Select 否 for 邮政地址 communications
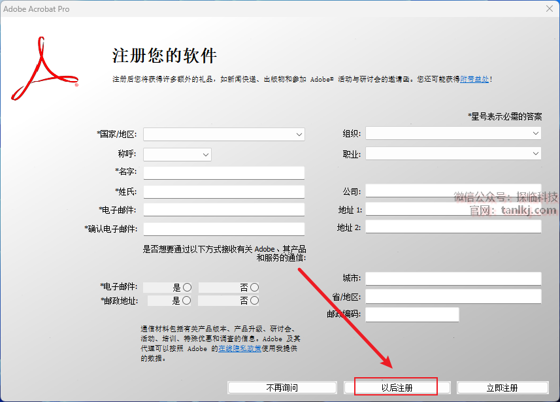 point(254,301)
